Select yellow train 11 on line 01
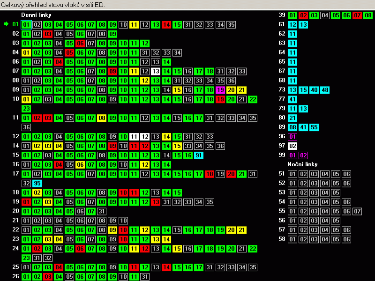Image resolution: width=375 pixels, height=281 pixels. [134, 25]
